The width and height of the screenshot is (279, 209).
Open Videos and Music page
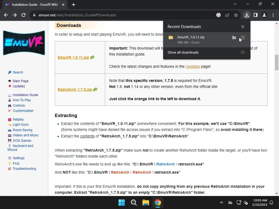pos(26,135)
